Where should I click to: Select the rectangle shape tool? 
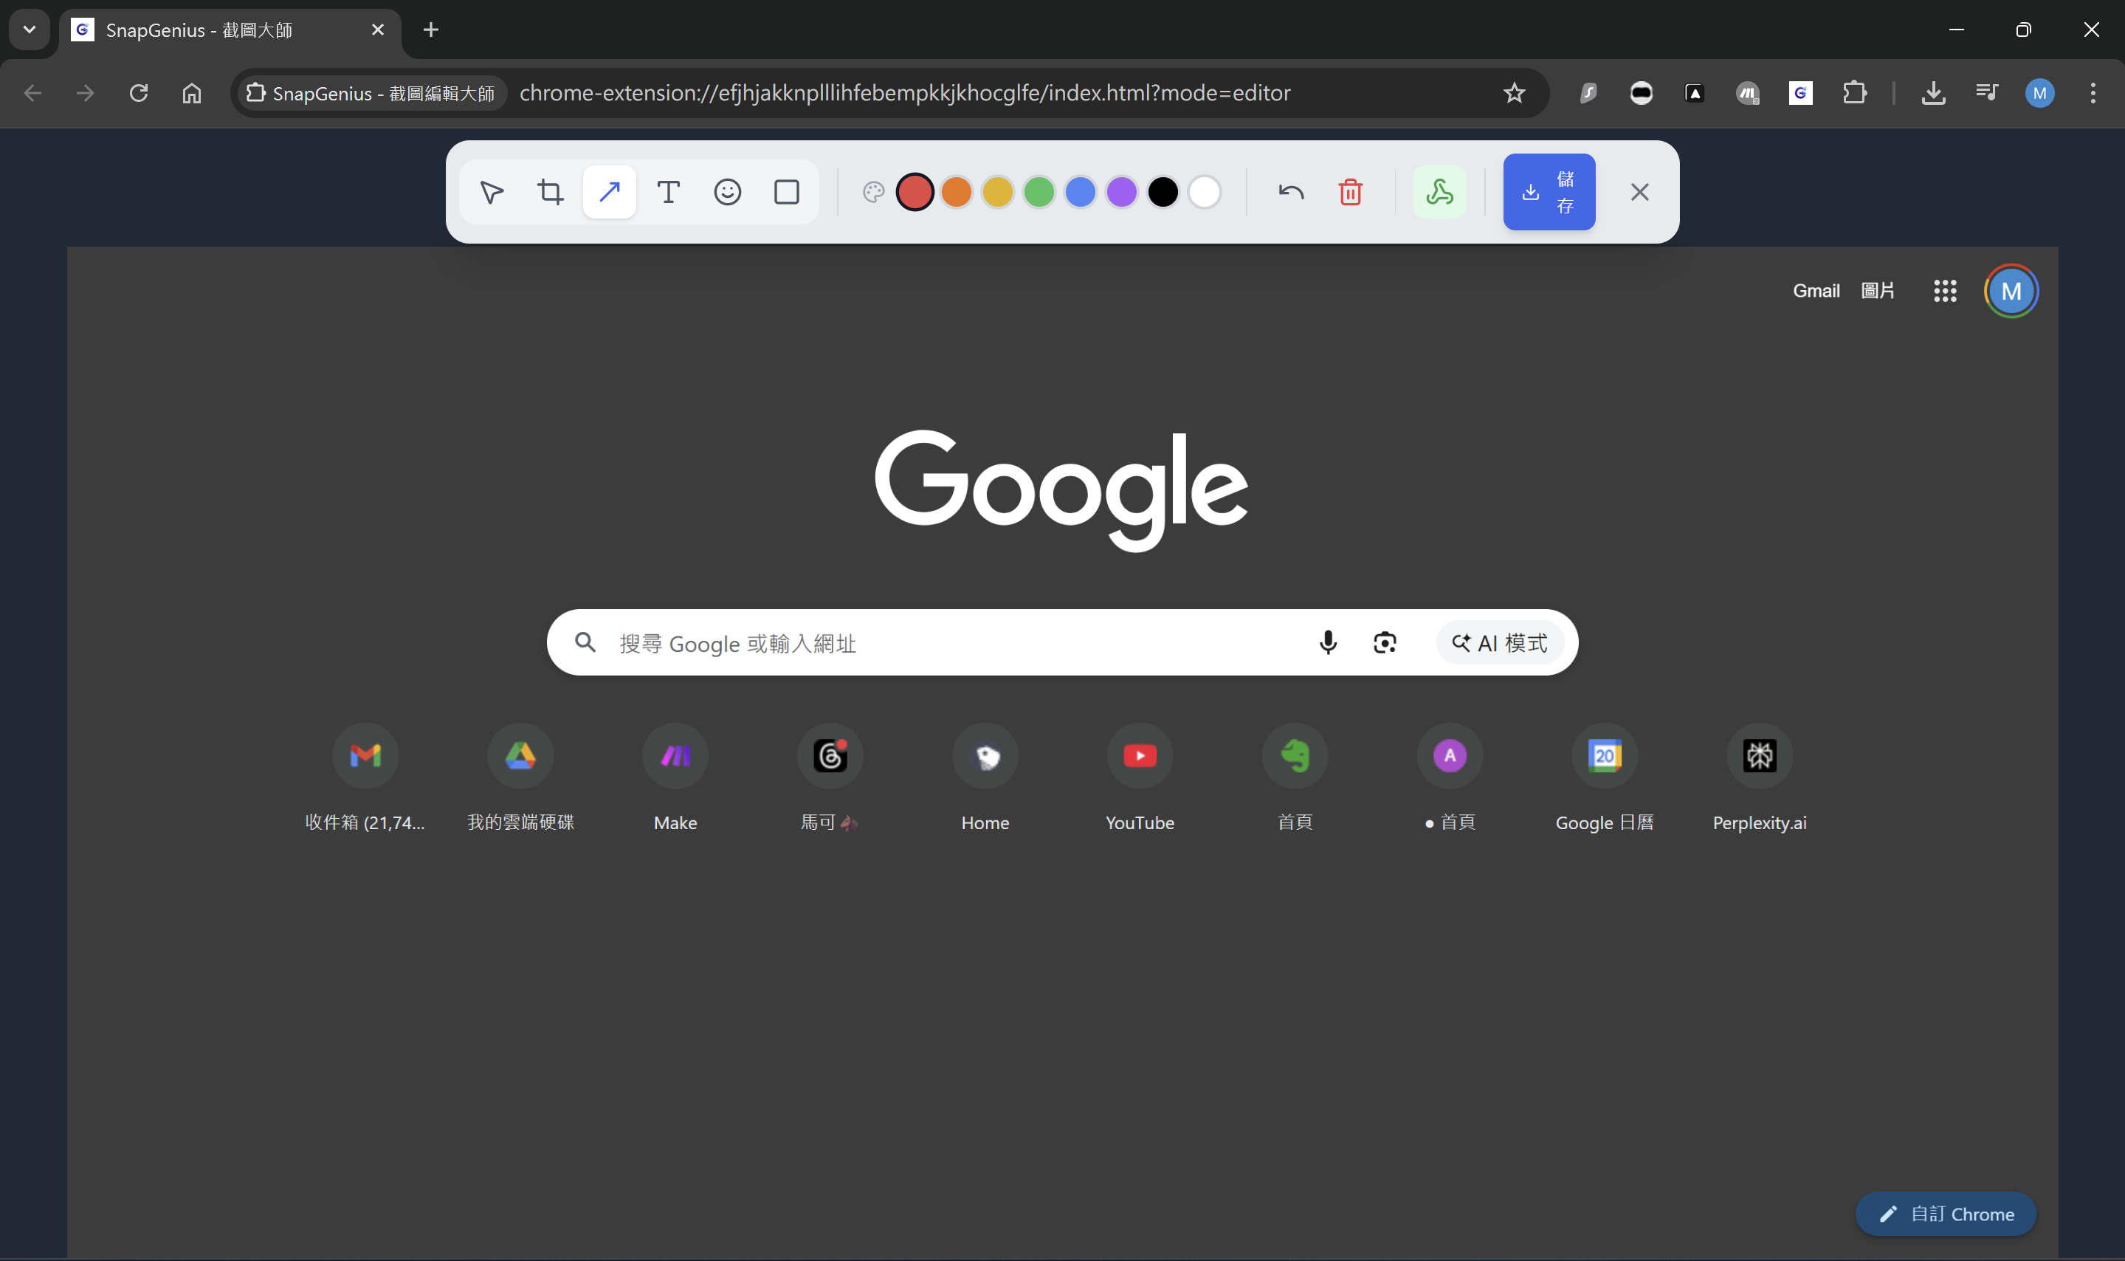click(x=787, y=192)
